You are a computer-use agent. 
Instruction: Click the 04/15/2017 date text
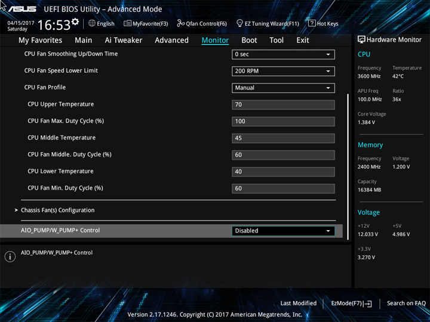[21, 23]
